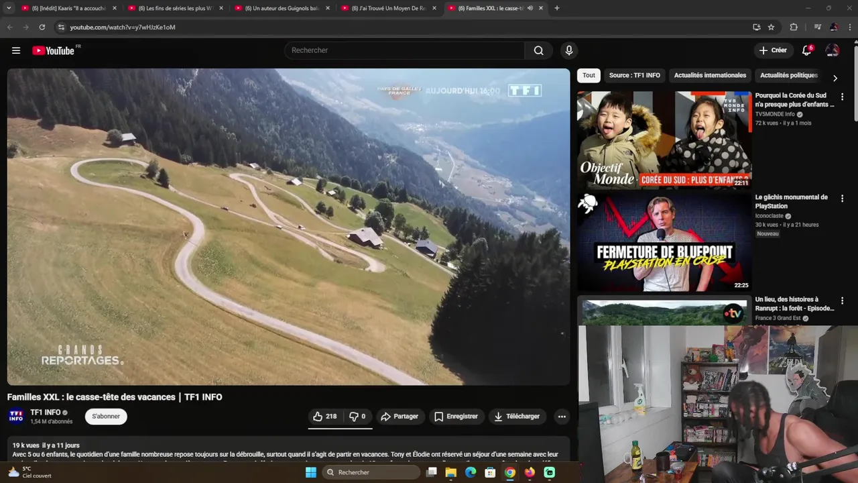Open Firefox from the taskbar
Image resolution: width=858 pixels, height=483 pixels.
point(530,472)
